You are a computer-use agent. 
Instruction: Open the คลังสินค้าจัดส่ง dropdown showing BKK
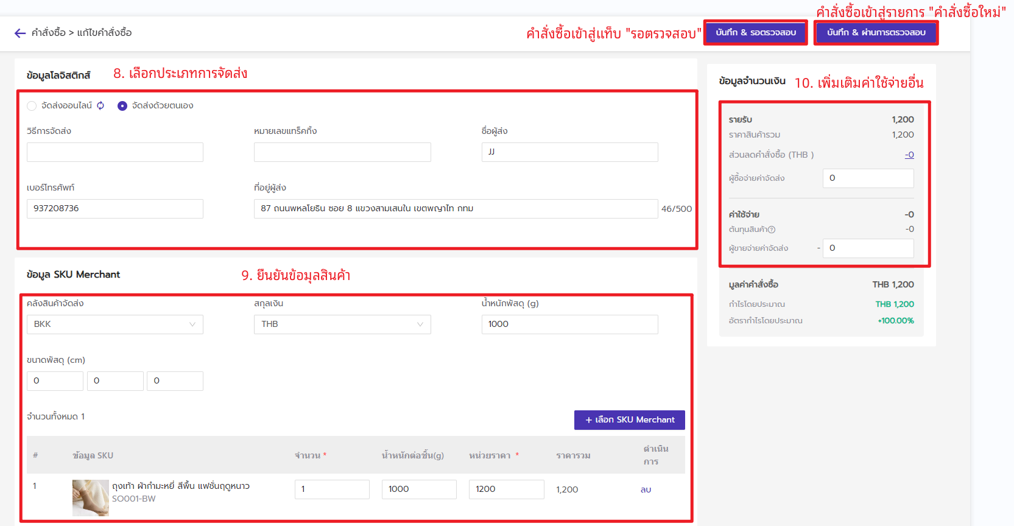tap(115, 324)
